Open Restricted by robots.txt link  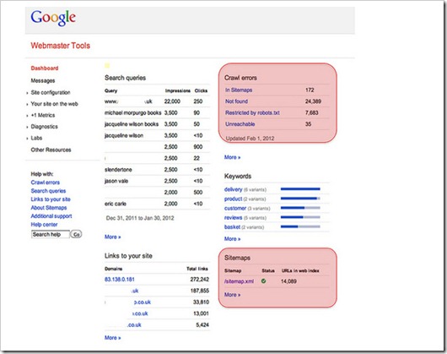click(x=252, y=112)
